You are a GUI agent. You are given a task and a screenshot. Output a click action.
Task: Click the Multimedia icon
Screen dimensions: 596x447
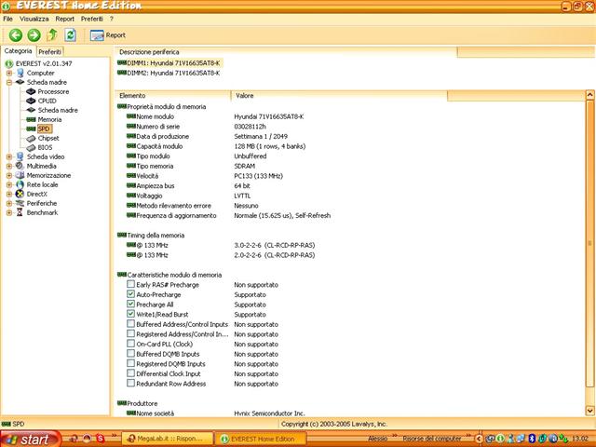[20, 166]
